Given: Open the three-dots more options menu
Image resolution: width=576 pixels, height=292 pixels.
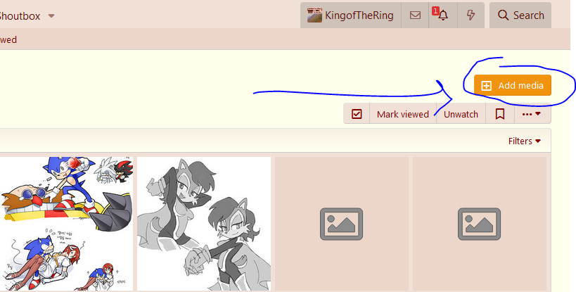Looking at the screenshot, I should pos(532,114).
